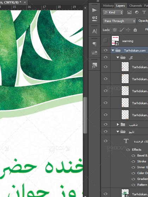
Task: Click the bottom Tarhdokan layer thumbnail
Action: [125, 193]
